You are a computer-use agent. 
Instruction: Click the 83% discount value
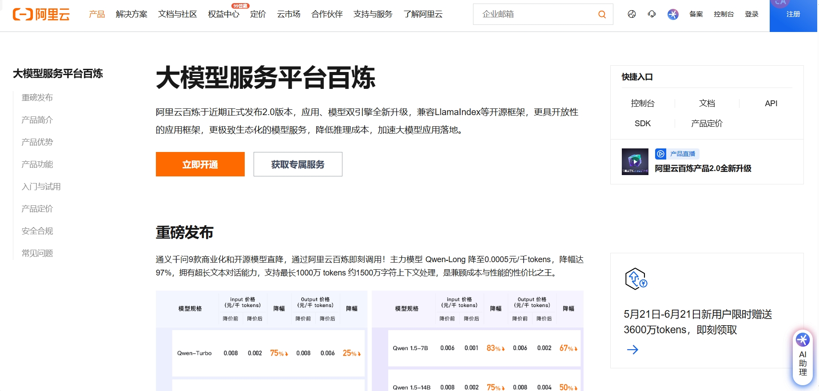(496, 348)
